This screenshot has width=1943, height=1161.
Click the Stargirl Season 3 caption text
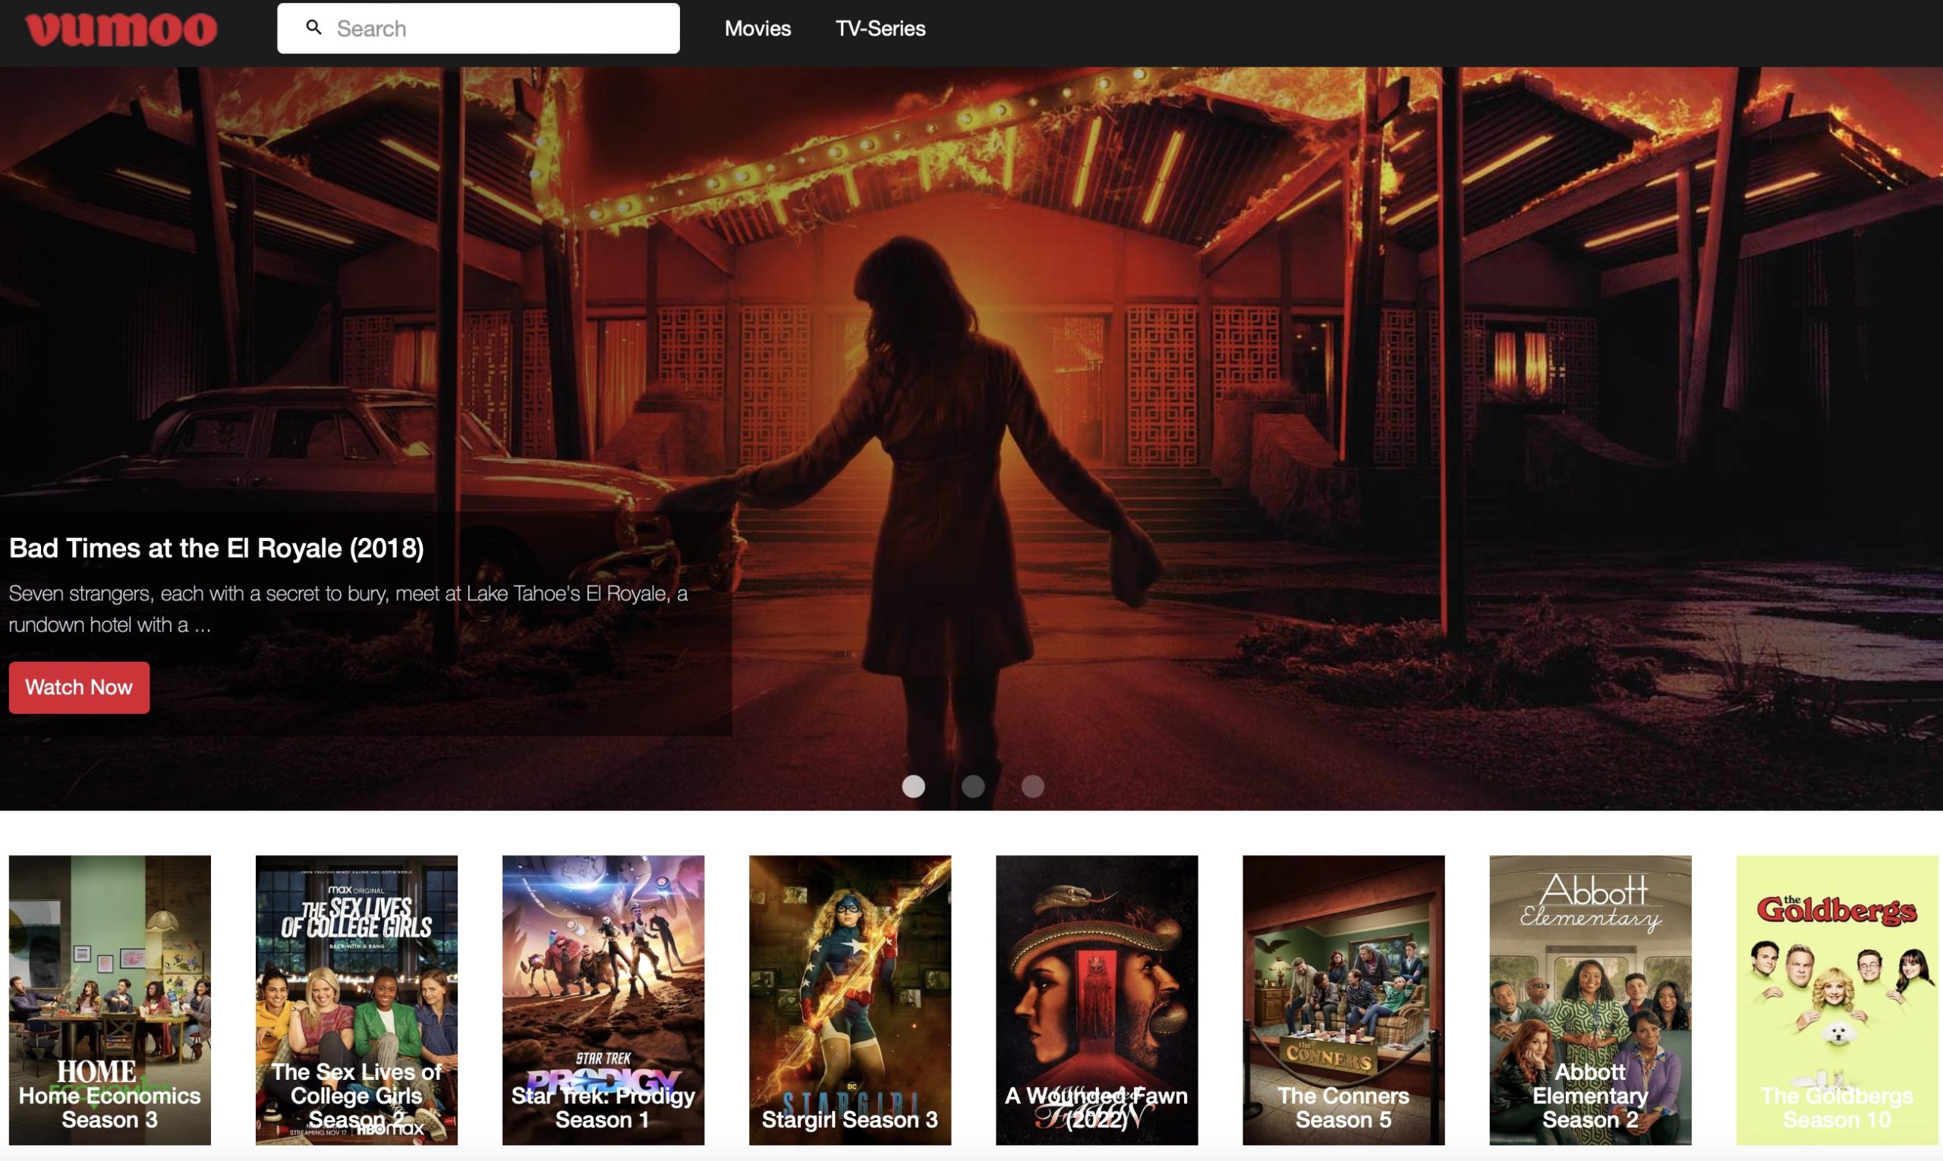pos(850,1119)
